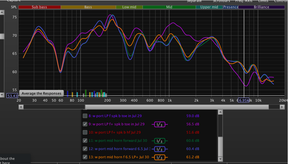Image resolution: width=288 pixels, height=164 pixels.
Task: Open the Limits control
Action: [x=263, y=1]
